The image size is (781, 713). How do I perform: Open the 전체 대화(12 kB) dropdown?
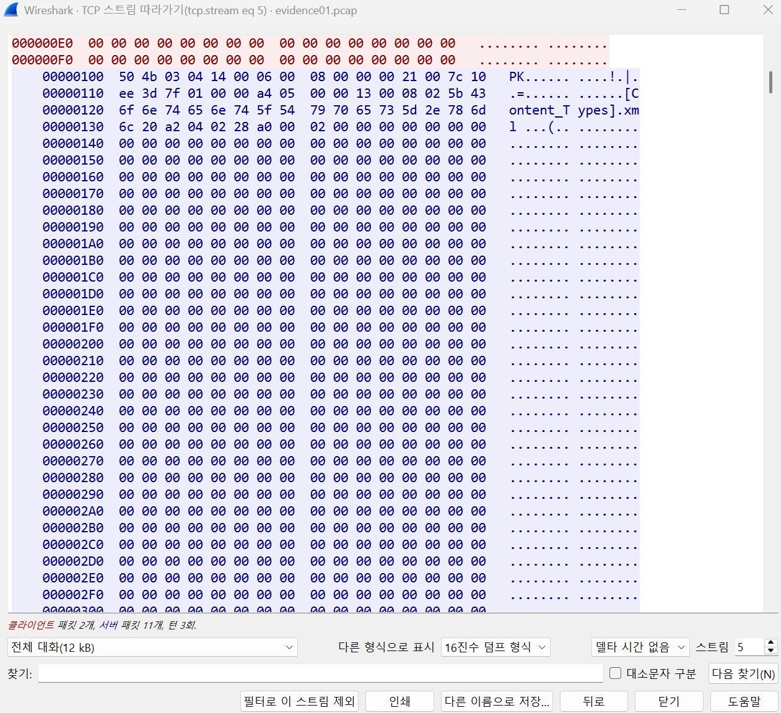click(x=152, y=647)
